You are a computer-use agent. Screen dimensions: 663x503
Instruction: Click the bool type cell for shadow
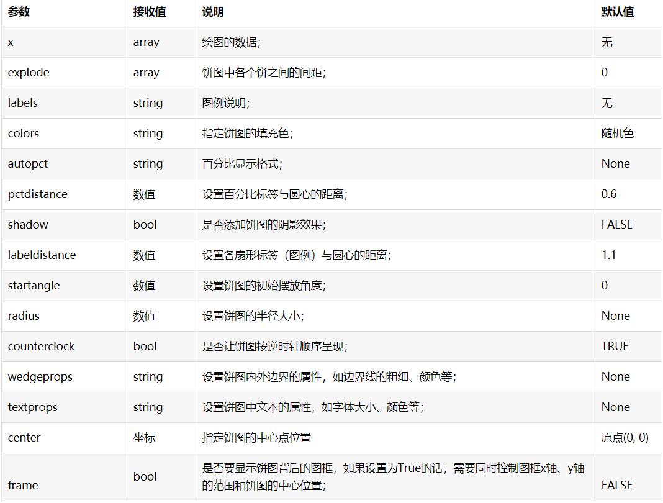(x=145, y=224)
